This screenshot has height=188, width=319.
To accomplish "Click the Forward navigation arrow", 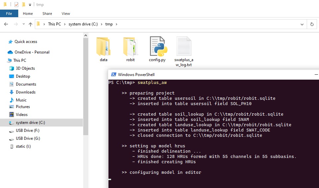I will pyautogui.click(x=16, y=24).
